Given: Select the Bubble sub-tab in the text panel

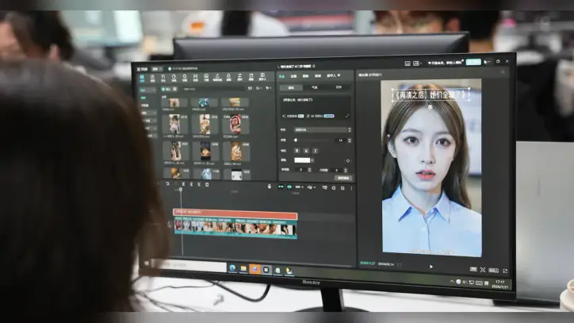Looking at the screenshot, I should pos(315,87).
